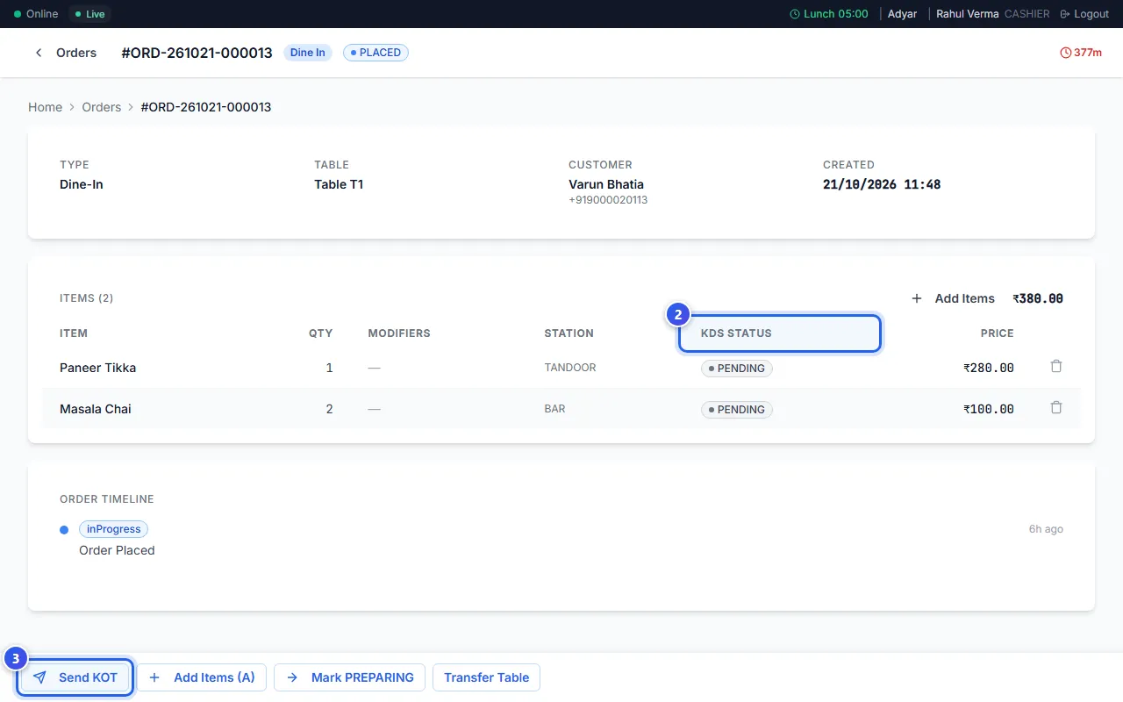Click the Paneer Tikka PENDING status

tap(737, 368)
